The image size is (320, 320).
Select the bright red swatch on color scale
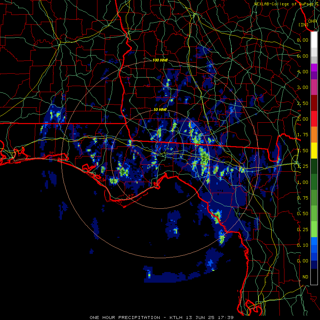coord(314,119)
